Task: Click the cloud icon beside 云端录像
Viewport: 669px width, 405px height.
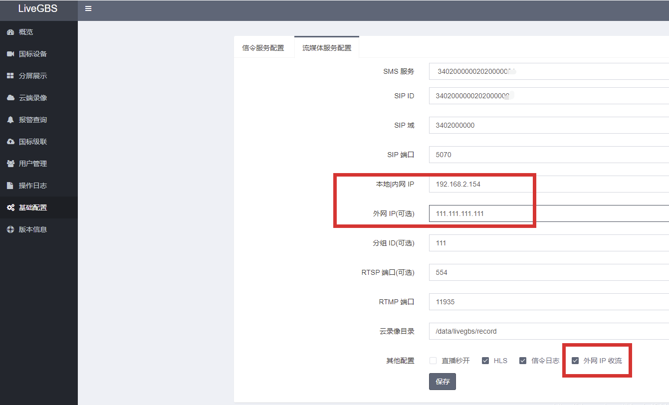Action: tap(10, 98)
